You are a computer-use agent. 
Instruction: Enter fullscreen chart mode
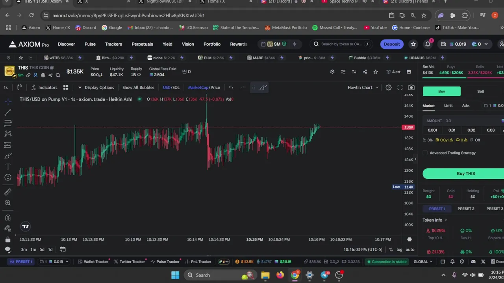400,87
